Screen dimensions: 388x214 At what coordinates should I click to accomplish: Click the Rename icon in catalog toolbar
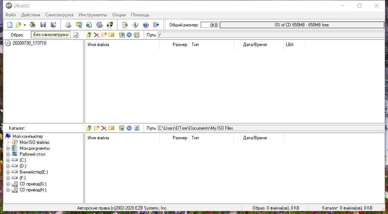click(111, 128)
